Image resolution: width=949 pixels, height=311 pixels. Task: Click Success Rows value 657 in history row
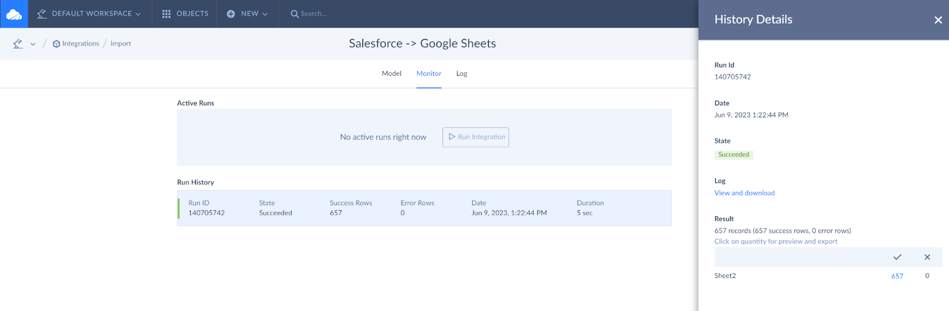336,213
